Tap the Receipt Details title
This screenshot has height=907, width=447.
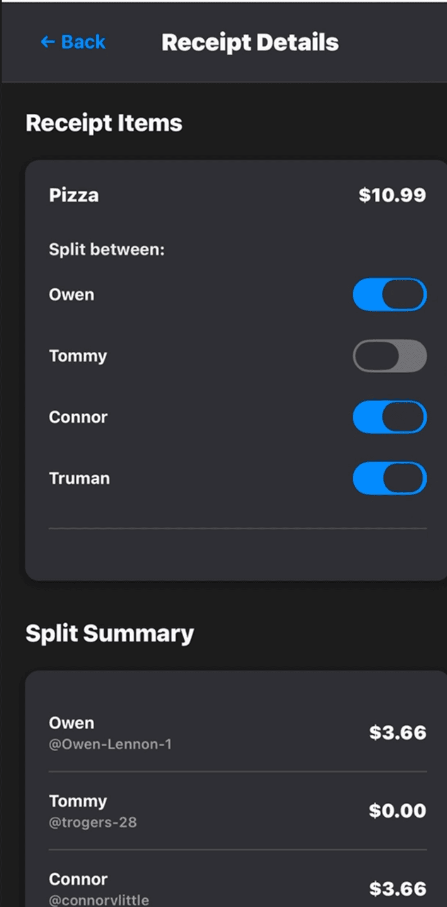tap(250, 43)
